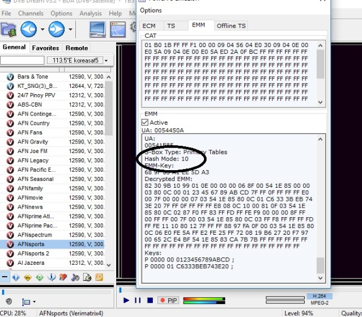Select 24/7 Pinoy PPV channel
This screenshot has height=317, width=362.
[53, 95]
